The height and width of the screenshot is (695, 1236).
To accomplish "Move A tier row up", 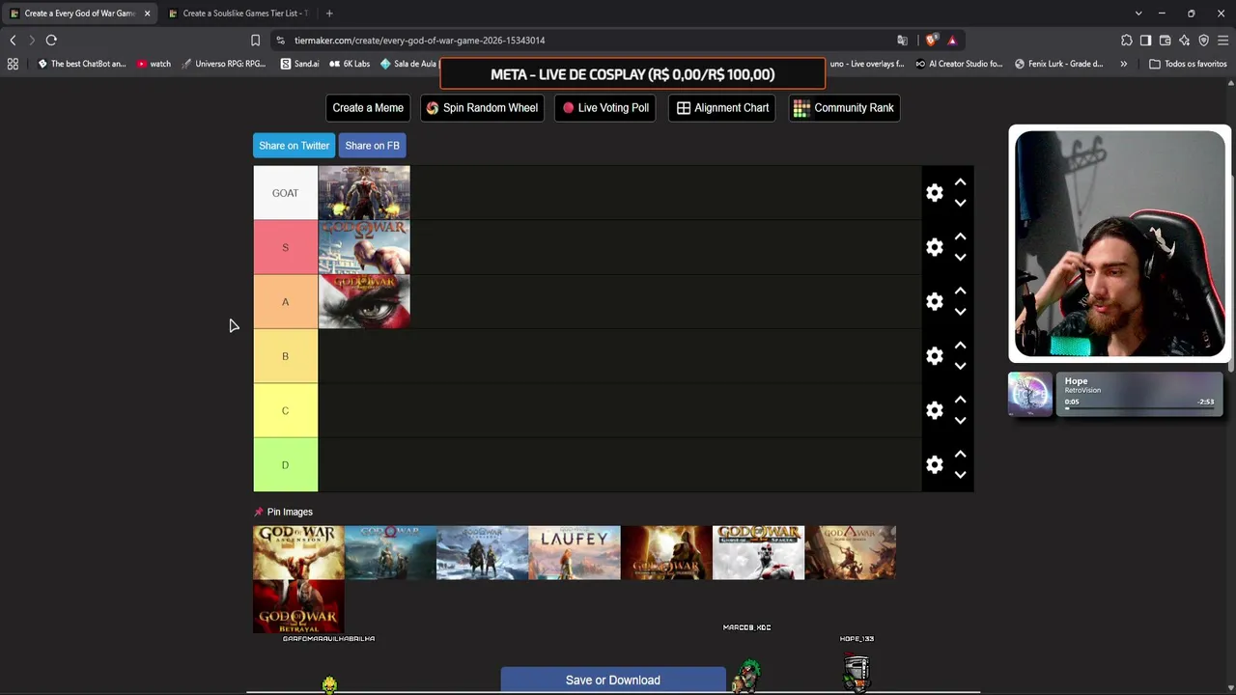I will pos(960,292).
